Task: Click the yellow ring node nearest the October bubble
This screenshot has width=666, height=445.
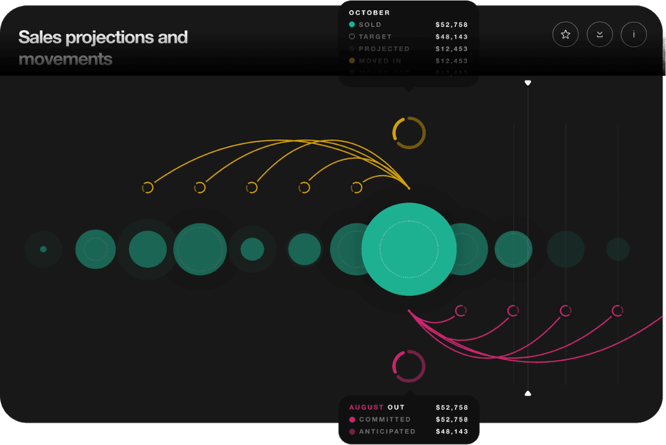Action: click(357, 187)
